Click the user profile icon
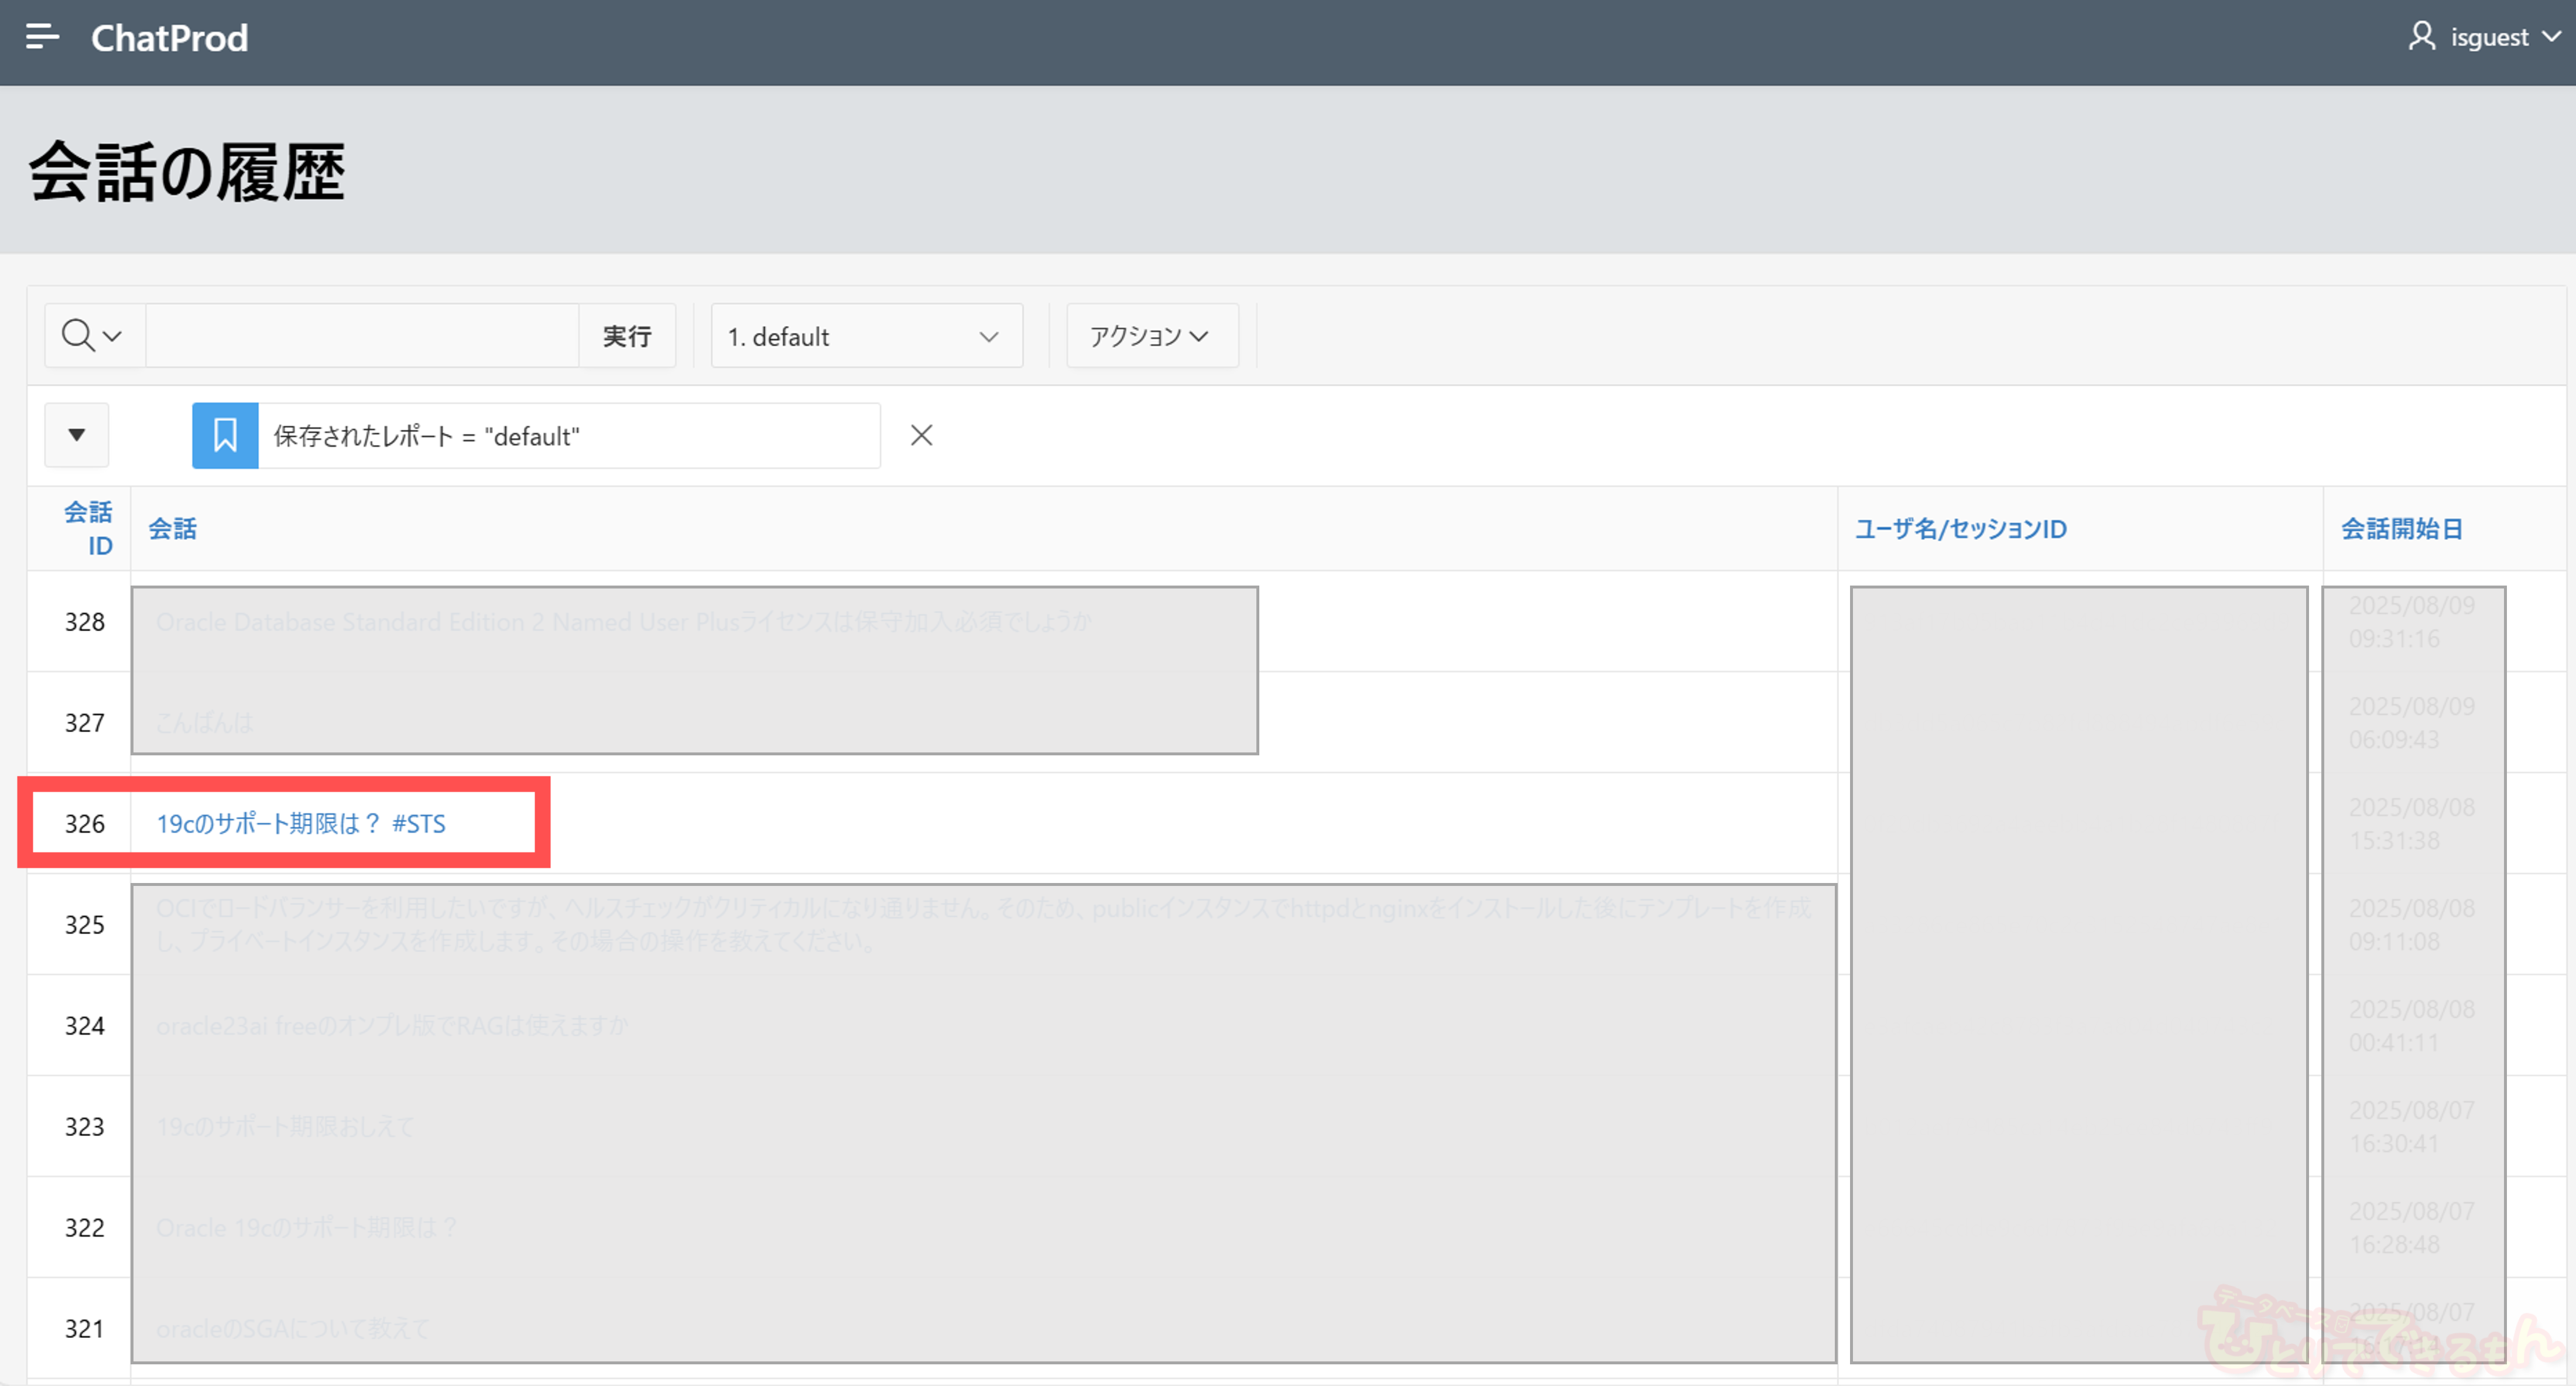The height and width of the screenshot is (1386, 2576). point(2421,36)
